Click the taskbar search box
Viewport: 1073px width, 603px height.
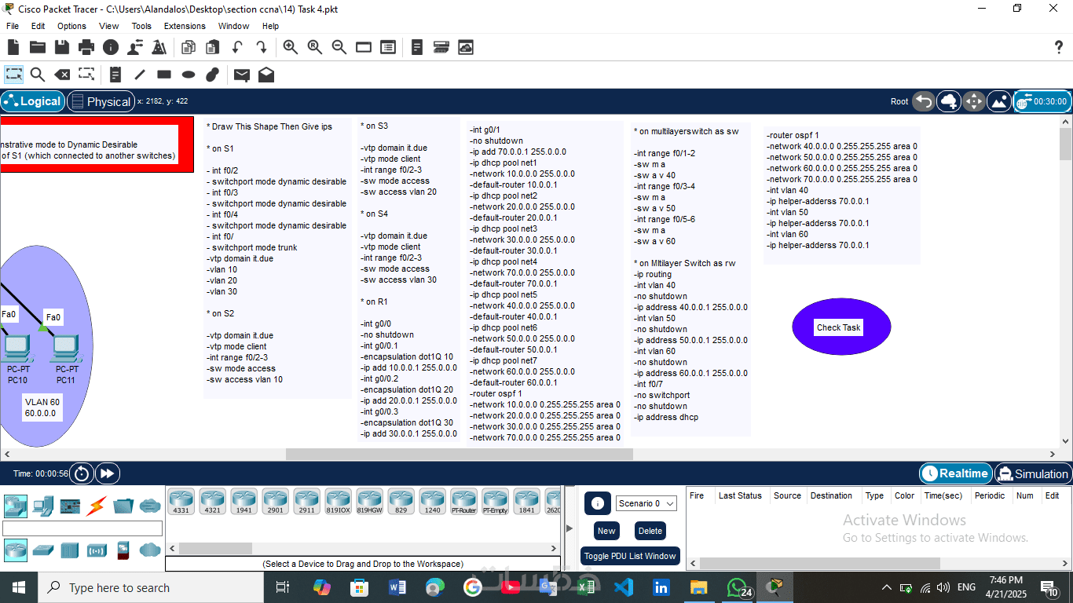[150, 587]
